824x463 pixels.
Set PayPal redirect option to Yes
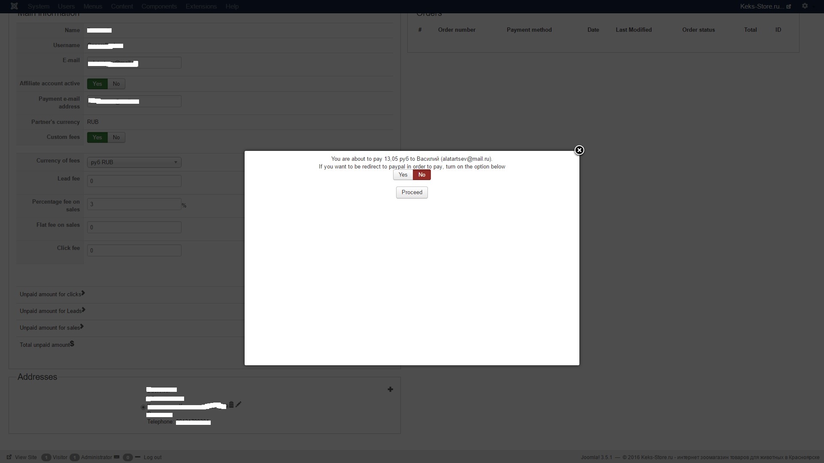click(x=403, y=175)
